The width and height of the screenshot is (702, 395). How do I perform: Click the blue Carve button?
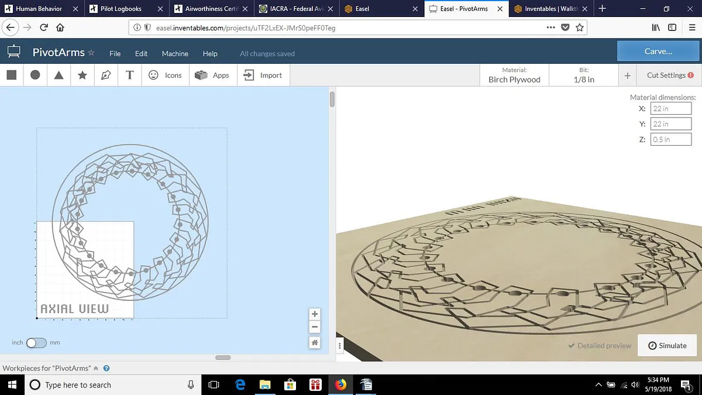(658, 51)
